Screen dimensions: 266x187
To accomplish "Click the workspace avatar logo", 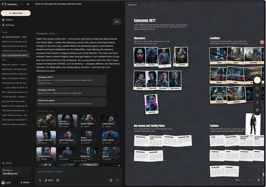I will point(4,4).
